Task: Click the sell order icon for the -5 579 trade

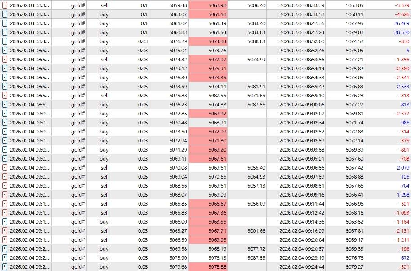Action: tap(5, 5)
